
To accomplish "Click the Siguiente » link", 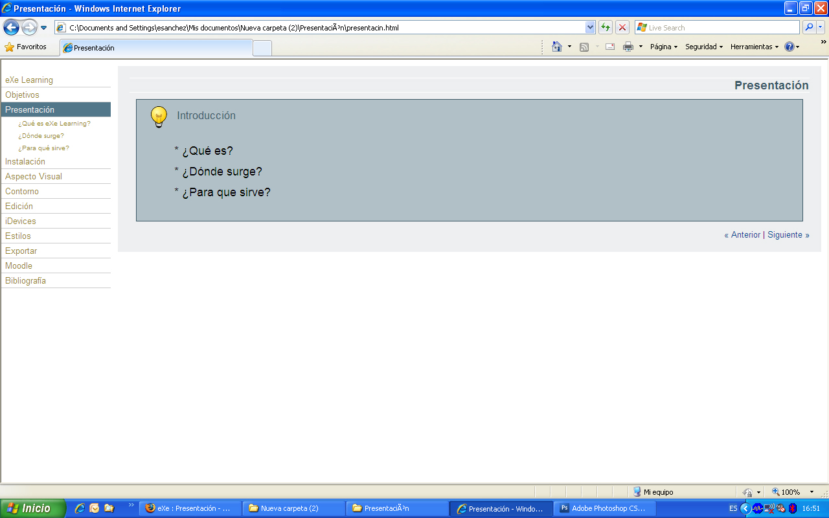I will [x=788, y=235].
